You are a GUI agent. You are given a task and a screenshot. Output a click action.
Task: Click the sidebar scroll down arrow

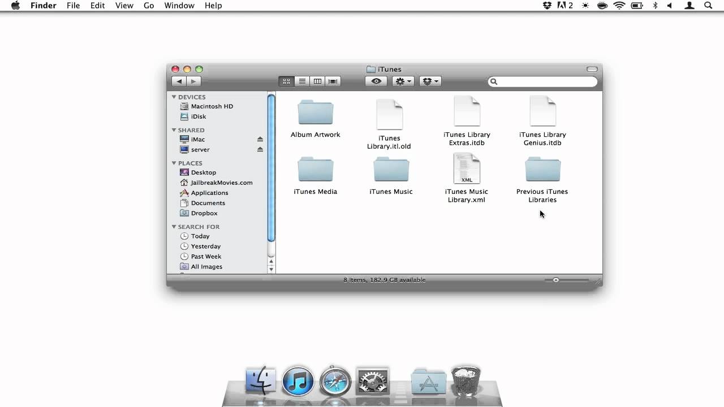271,269
